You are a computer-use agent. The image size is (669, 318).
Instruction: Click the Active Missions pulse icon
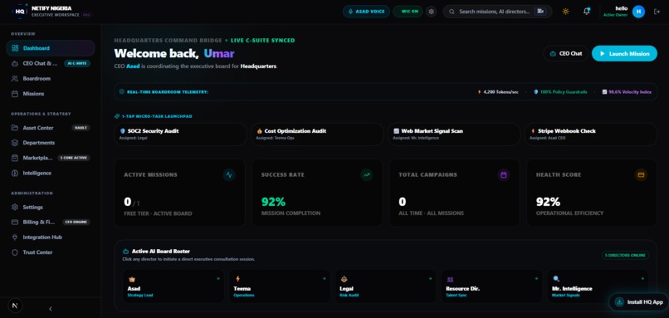229,174
